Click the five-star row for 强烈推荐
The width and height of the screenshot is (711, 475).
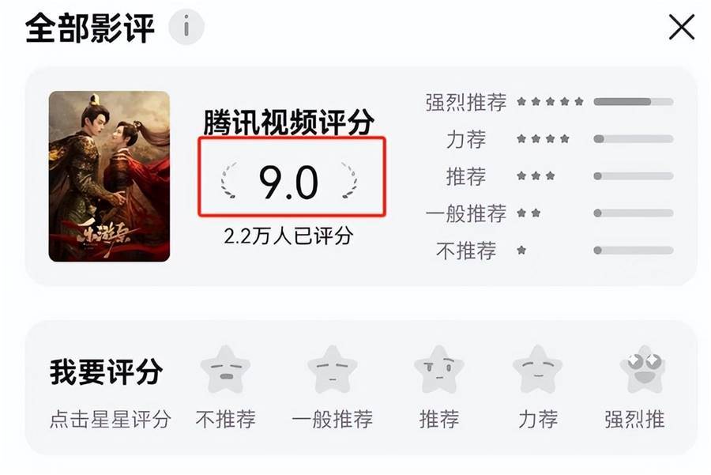550,102
